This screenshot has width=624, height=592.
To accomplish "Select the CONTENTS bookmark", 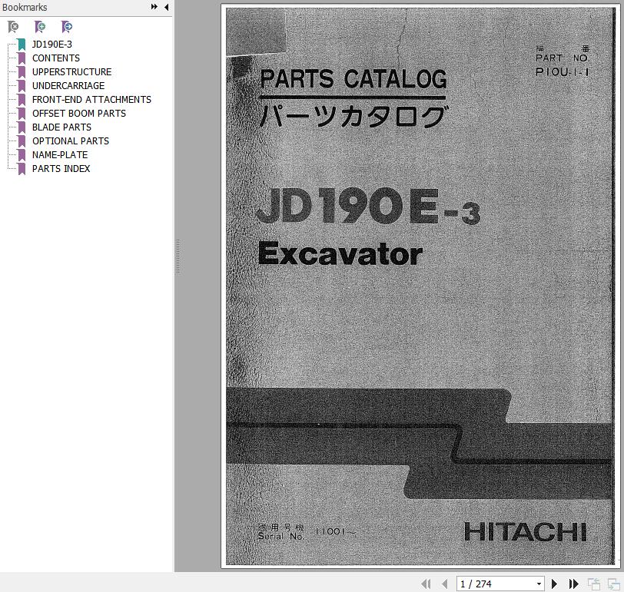I will click(55, 58).
